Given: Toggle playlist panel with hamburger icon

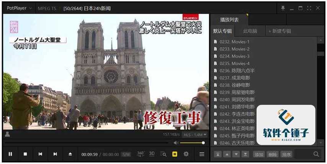Looking at the screenshot, I should (x=202, y=154).
